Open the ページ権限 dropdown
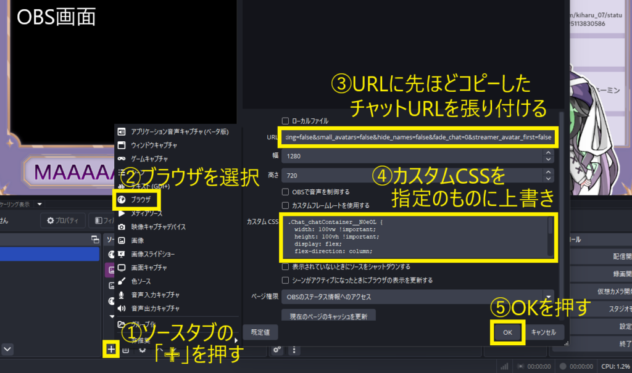The height and width of the screenshot is (373, 632). (418, 297)
